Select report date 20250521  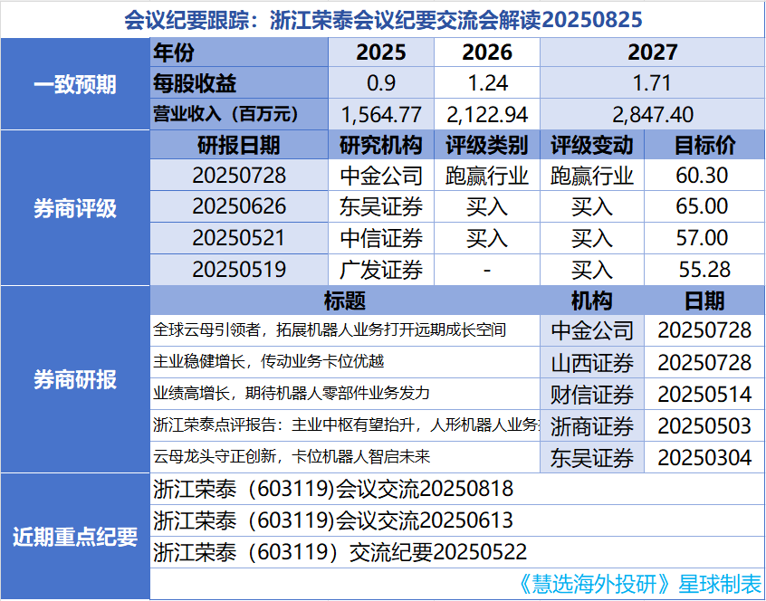tap(239, 238)
